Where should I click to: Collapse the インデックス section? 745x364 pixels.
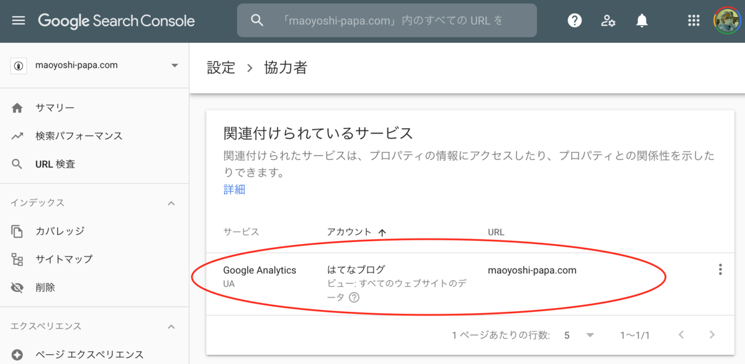tap(171, 203)
